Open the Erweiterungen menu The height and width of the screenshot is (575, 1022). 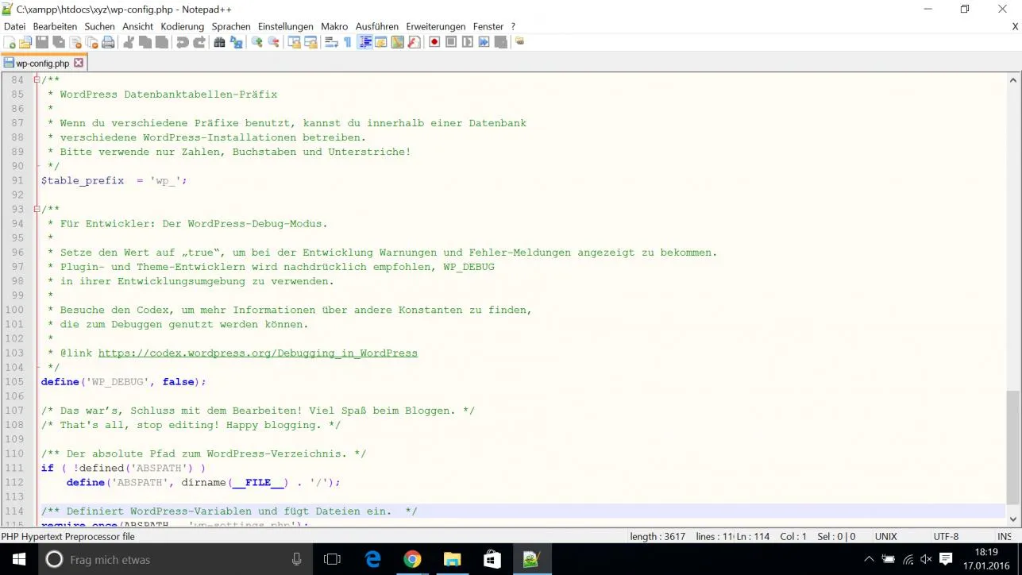[x=435, y=26]
